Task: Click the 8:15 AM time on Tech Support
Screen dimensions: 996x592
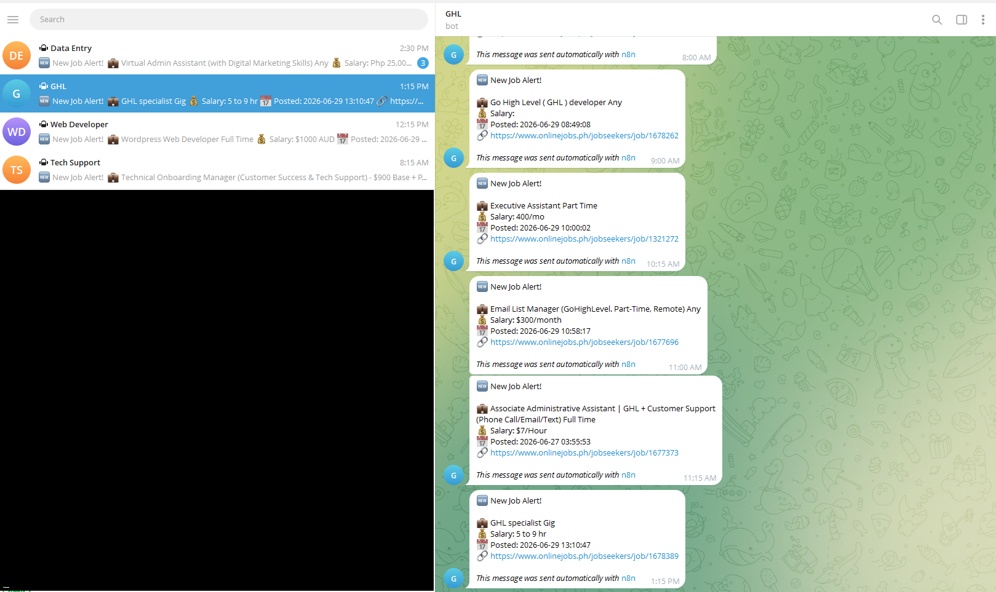Action: point(414,163)
